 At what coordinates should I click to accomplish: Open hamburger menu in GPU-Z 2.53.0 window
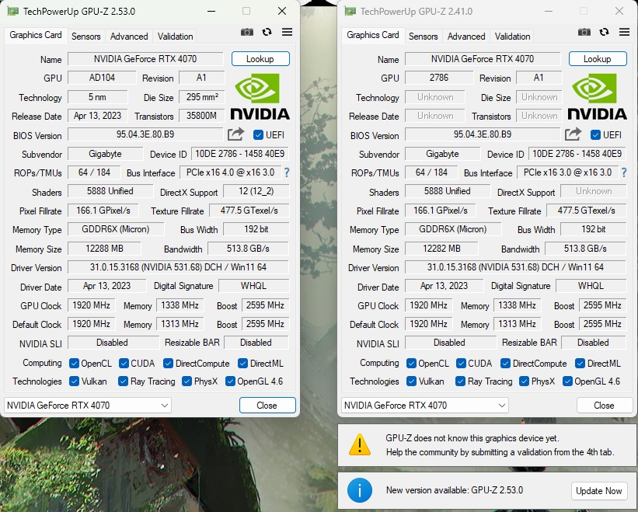288,32
